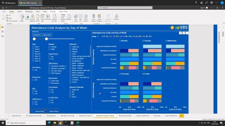Open Power BI Desktop taskbar icon

[x=60, y=123]
